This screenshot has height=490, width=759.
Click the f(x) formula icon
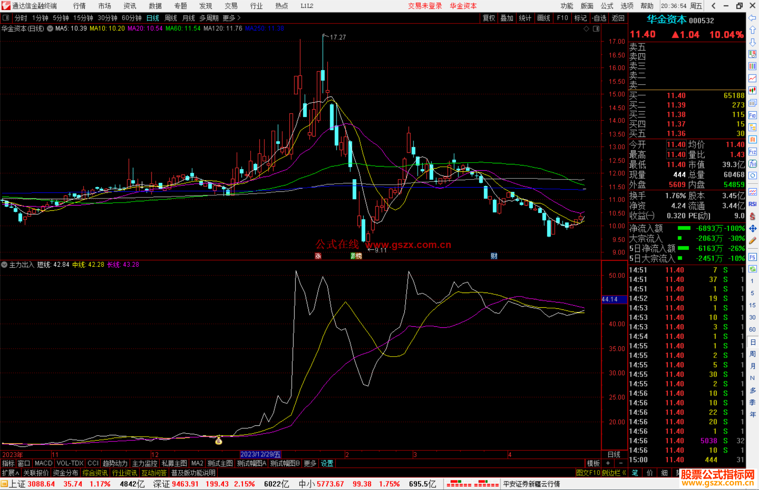click(752, 164)
